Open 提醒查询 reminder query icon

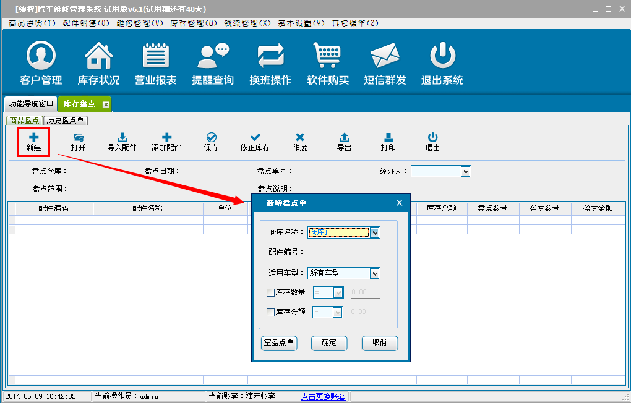point(213,57)
